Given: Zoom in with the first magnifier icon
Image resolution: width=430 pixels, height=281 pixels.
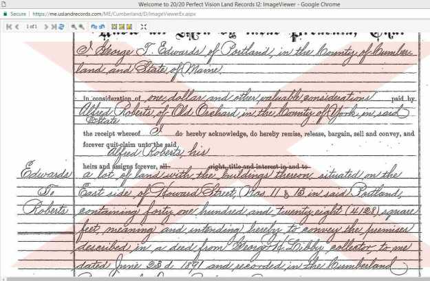Looking at the screenshot, I should (74, 26).
